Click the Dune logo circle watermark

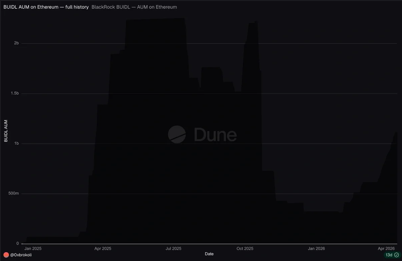[177, 135]
